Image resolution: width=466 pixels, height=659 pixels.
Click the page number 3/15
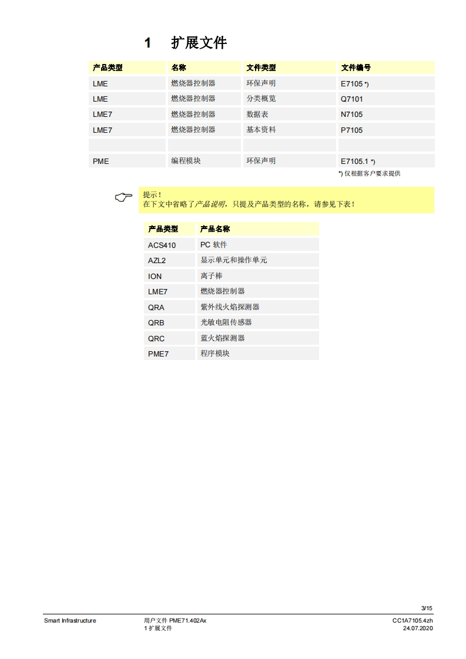[427, 608]
